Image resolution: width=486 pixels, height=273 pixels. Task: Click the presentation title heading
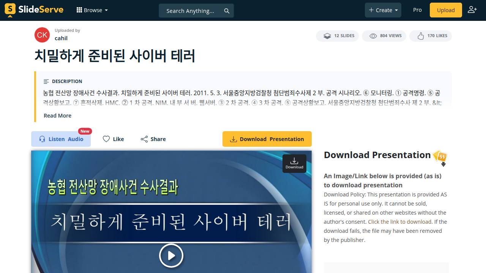point(115,56)
